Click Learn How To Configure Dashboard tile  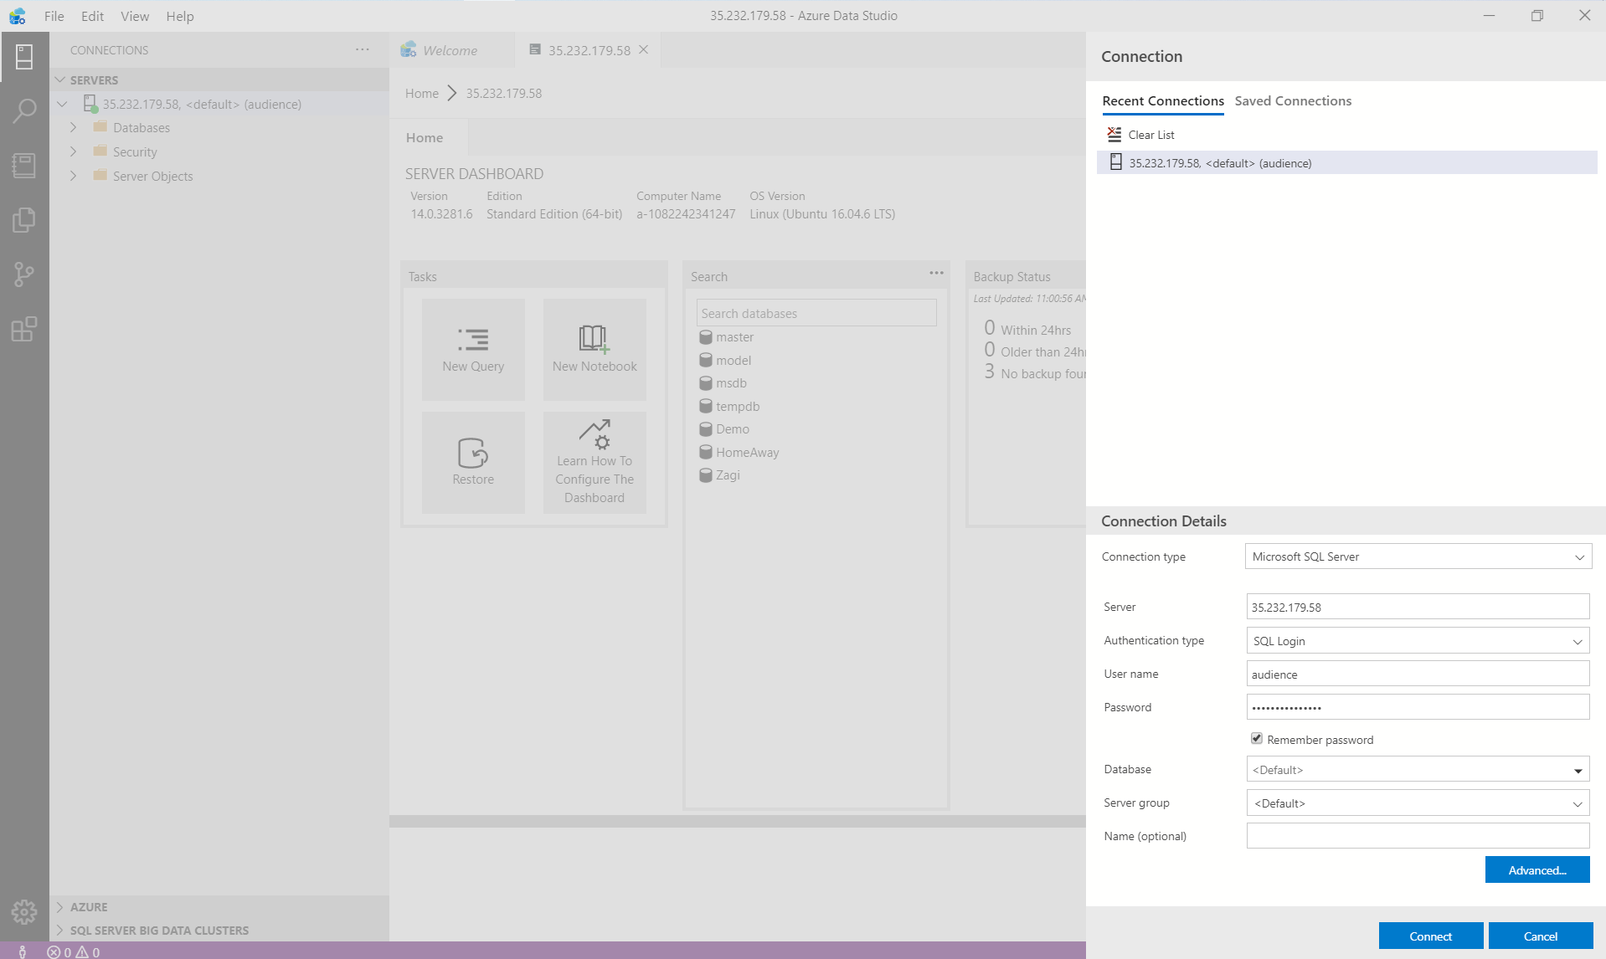pyautogui.click(x=595, y=463)
